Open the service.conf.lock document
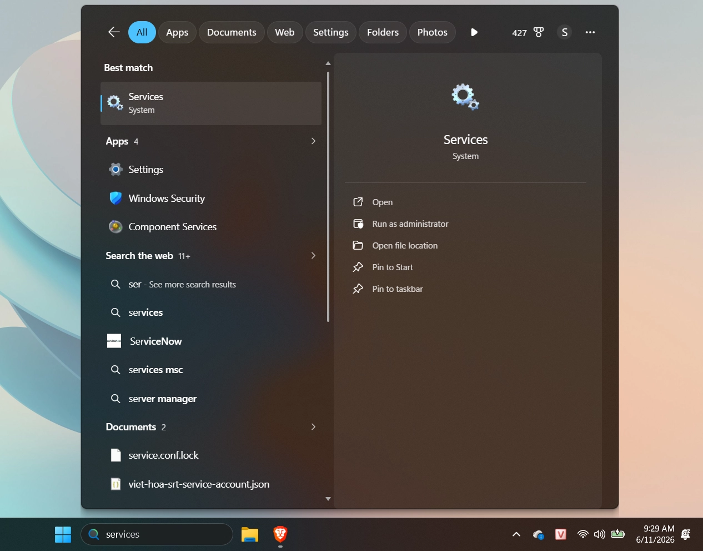The height and width of the screenshot is (551, 703). coord(211,455)
